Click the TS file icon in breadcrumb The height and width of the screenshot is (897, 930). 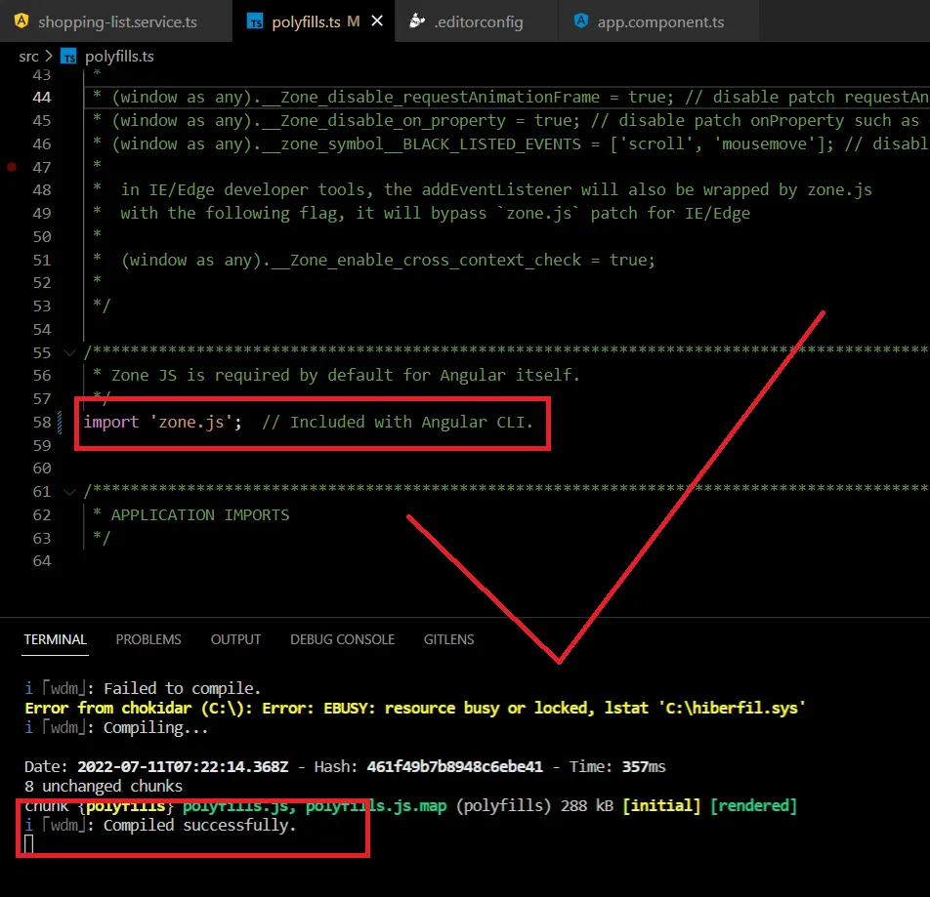tap(69, 57)
